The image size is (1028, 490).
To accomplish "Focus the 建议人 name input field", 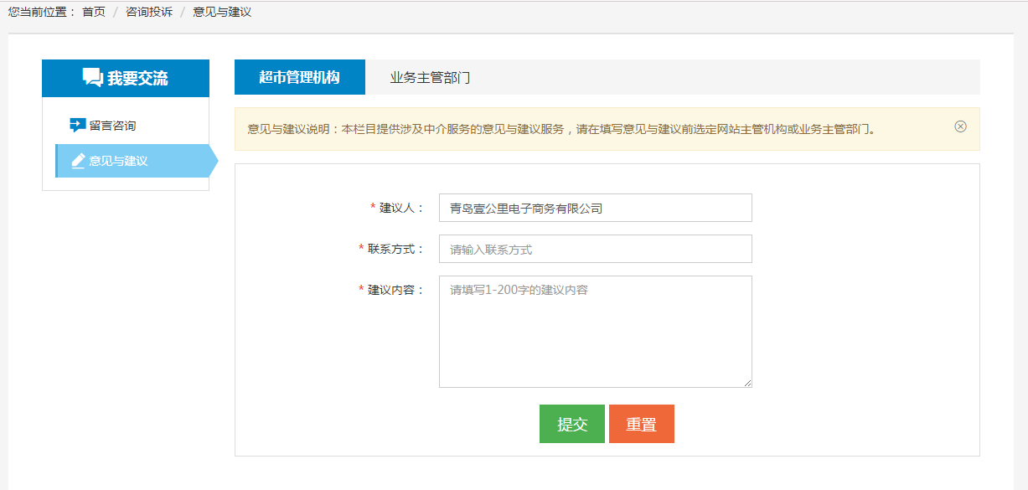I will coord(595,209).
